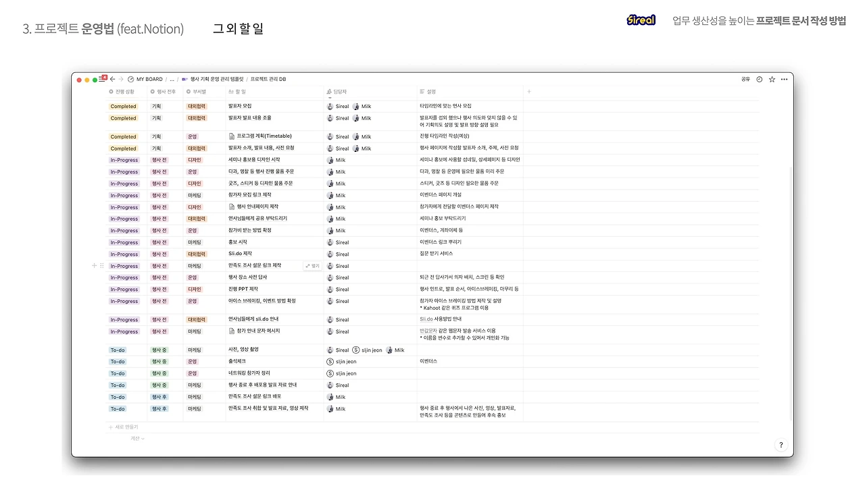The image size is (865, 486).
Task: Click the 네트워킹 참가자 정리 task title
Action: click(x=249, y=373)
